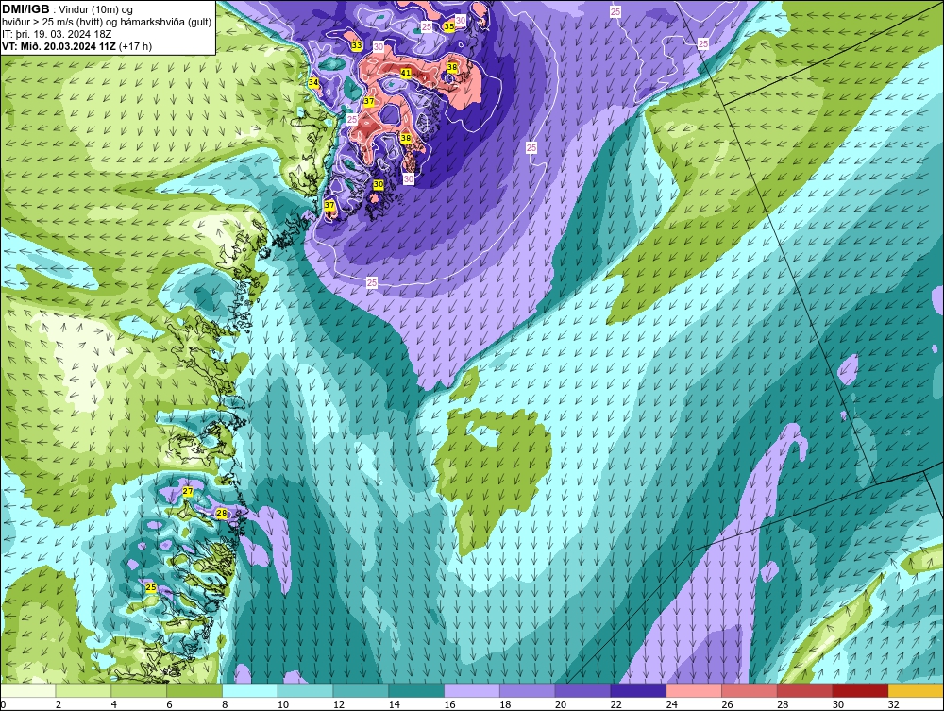Select the 'Vindur (10m) og' caption
Screen dimensions: 944x711
coord(97,10)
